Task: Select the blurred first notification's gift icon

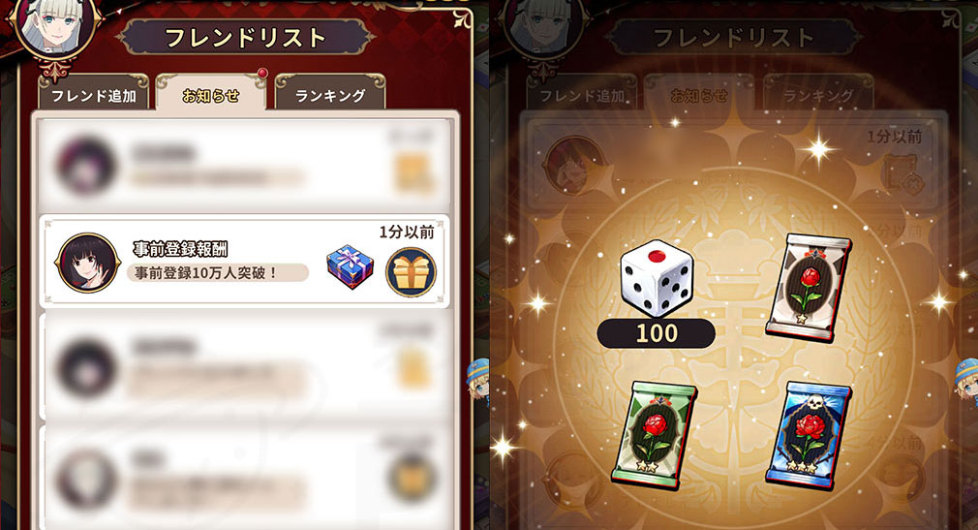Action: [x=413, y=171]
